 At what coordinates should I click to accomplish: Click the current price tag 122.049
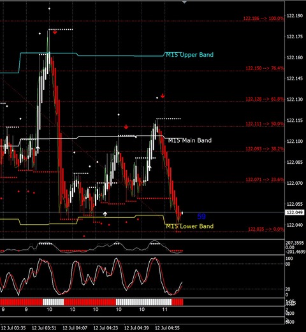295,212
